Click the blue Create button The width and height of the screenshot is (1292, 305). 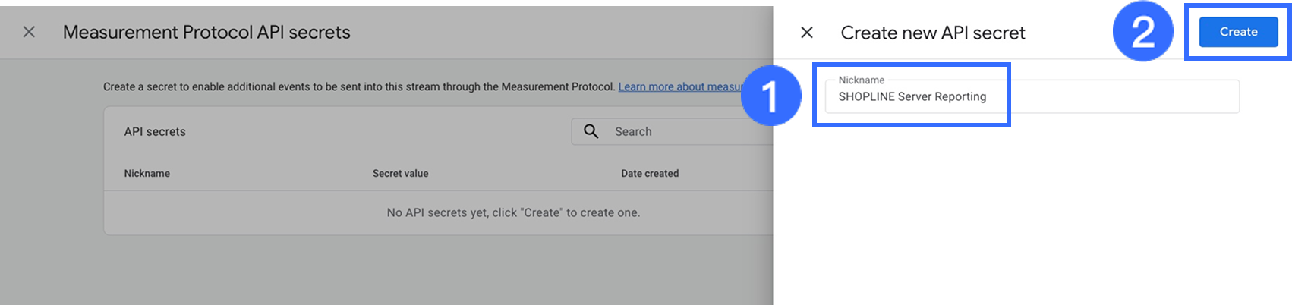pyautogui.click(x=1238, y=32)
